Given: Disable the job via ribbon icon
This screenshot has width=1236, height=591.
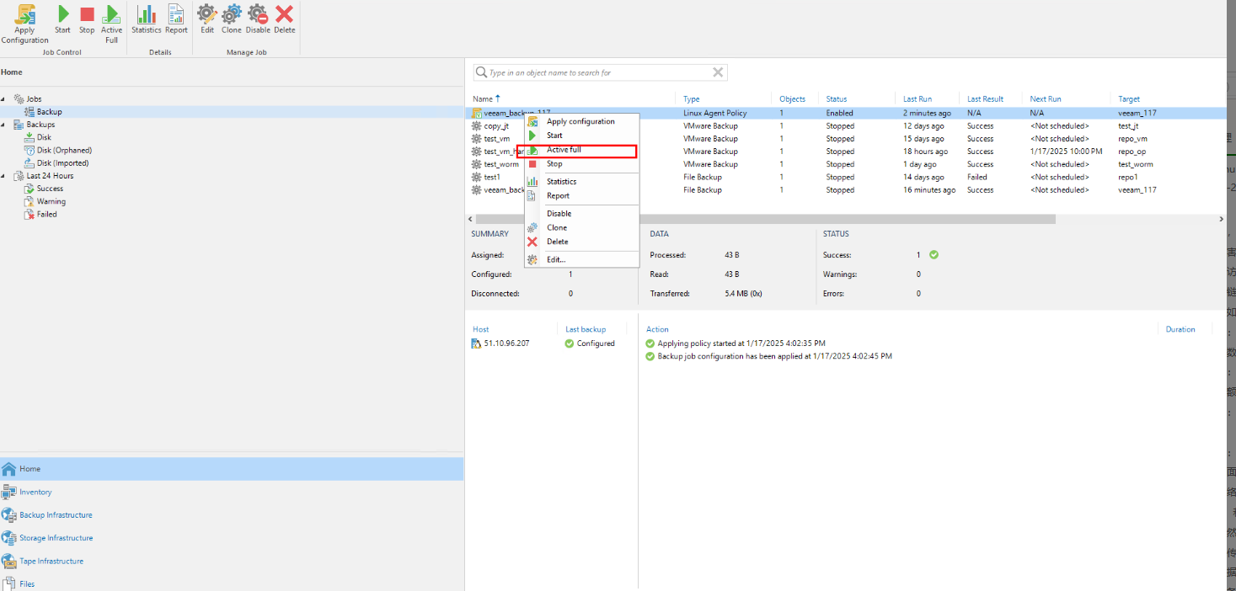Looking at the screenshot, I should [x=258, y=15].
